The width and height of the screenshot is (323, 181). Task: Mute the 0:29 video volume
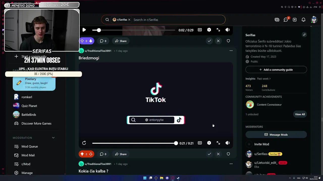[228, 30]
